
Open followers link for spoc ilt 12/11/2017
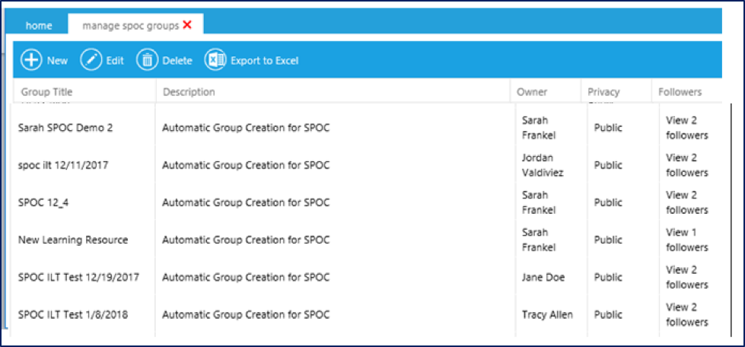point(686,165)
